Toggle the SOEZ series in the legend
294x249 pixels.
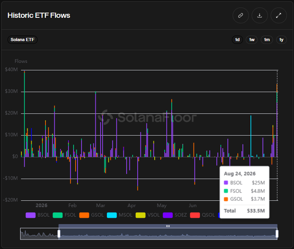coord(175,215)
